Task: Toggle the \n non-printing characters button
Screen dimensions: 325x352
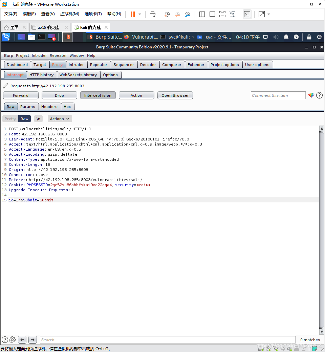Action: coord(38,119)
